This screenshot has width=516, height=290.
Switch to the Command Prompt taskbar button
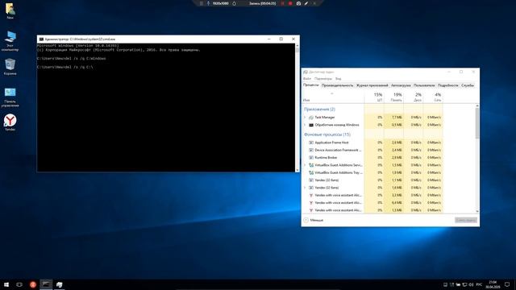[x=46, y=284]
